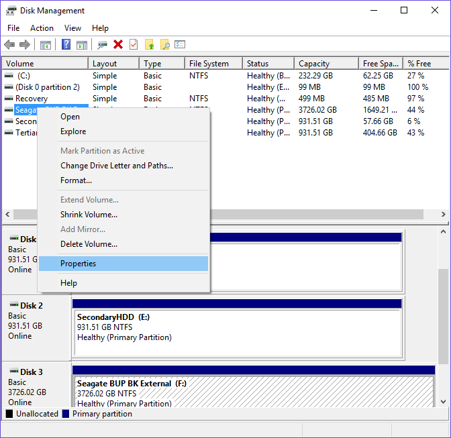Click the Back arrow in toolbar
The image size is (451, 438).
coord(9,45)
